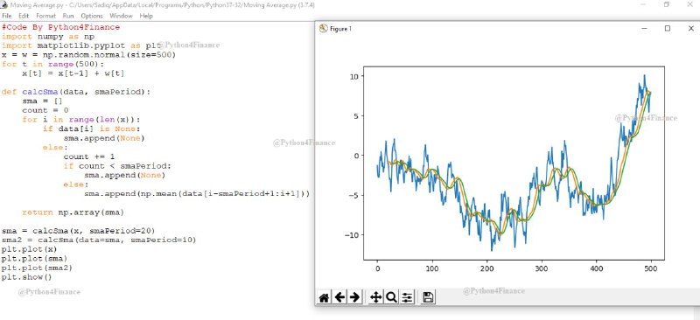The image size is (700, 320).
Task: Open the Format menu
Action: click(x=46, y=16)
